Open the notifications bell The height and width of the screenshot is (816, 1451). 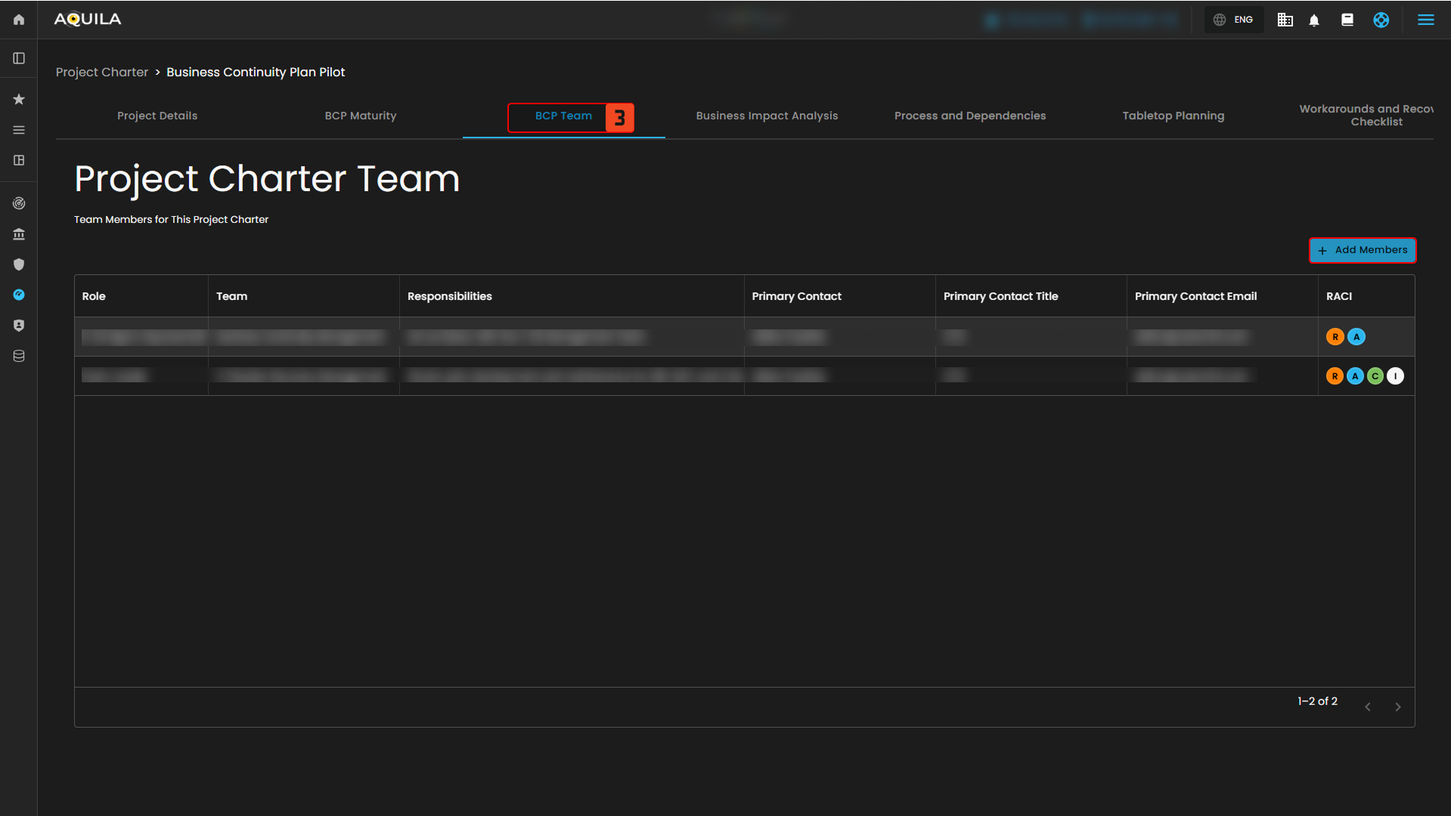point(1314,20)
